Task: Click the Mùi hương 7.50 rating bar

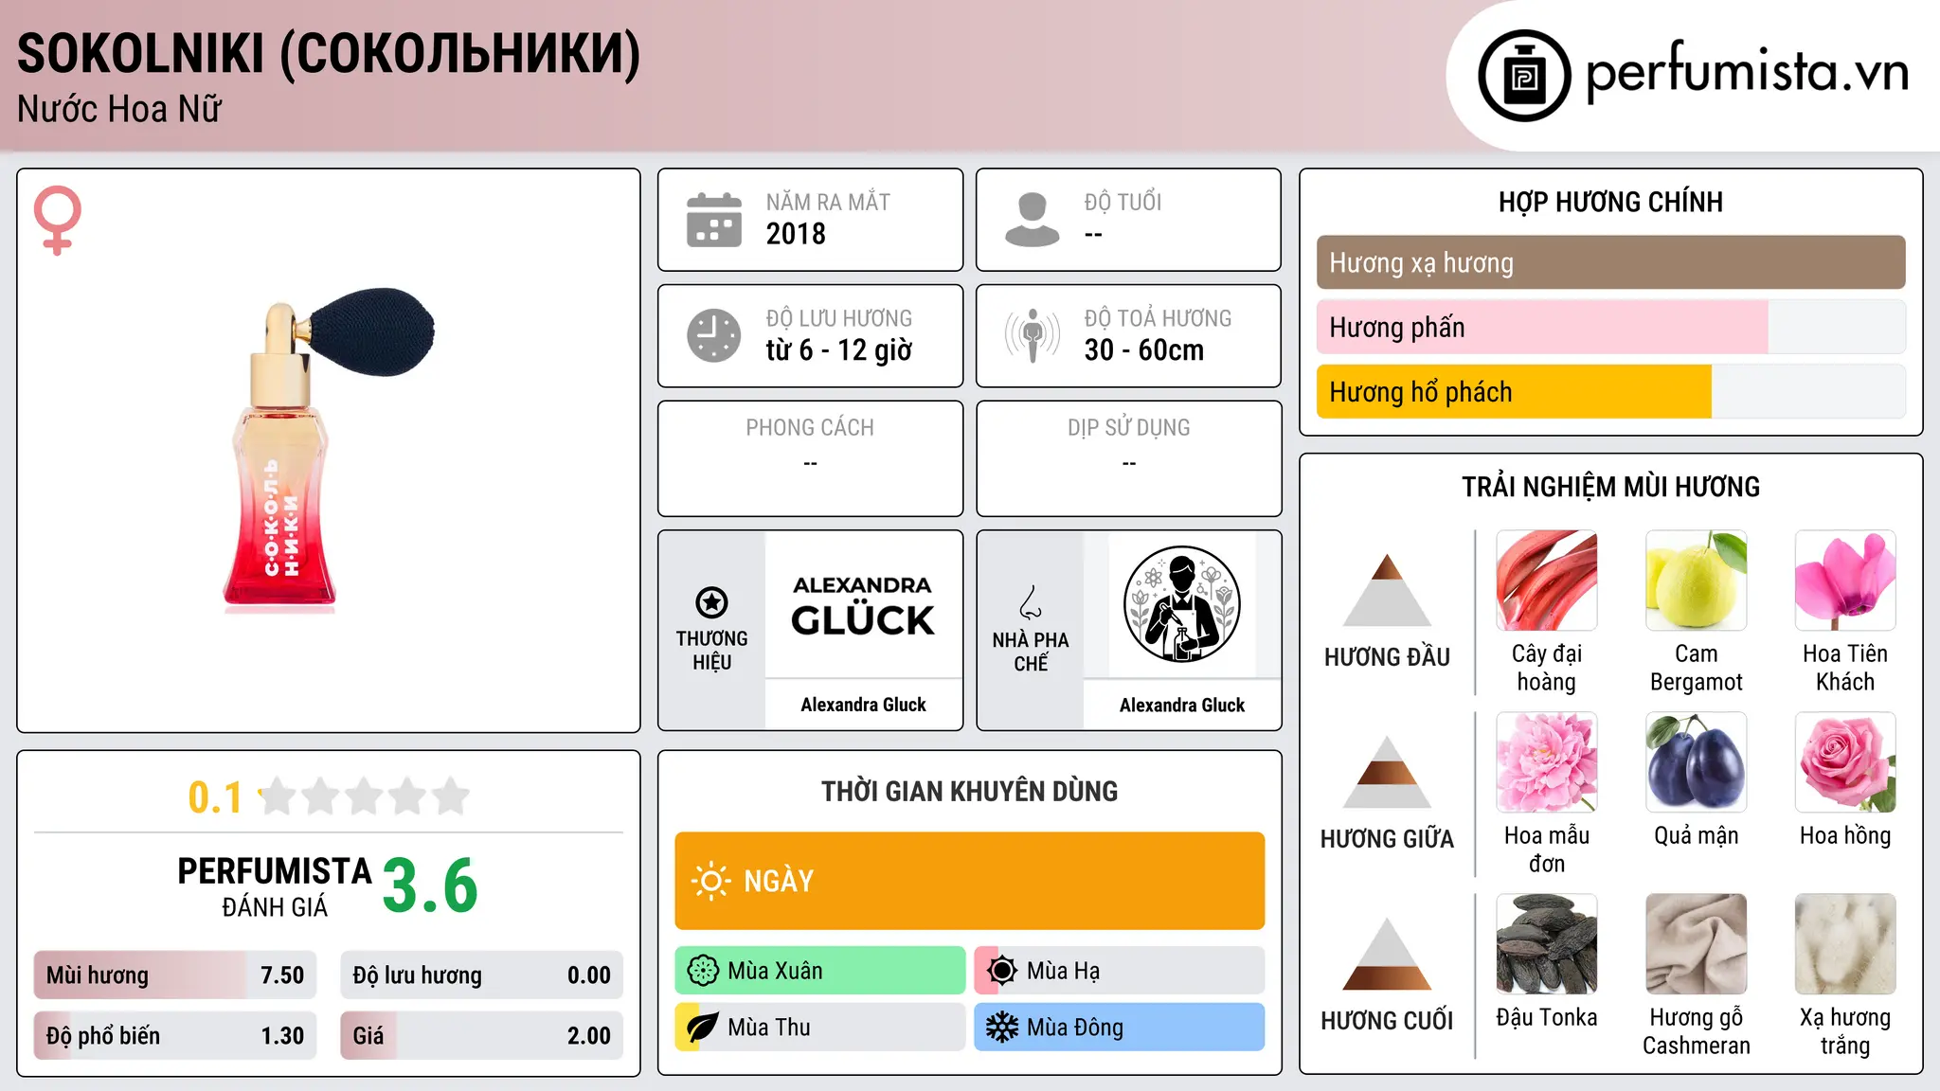Action: (175, 975)
